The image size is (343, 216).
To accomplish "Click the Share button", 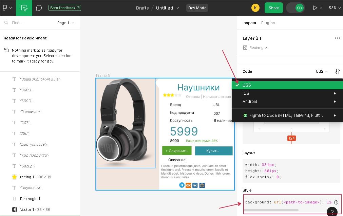I will [x=273, y=8].
